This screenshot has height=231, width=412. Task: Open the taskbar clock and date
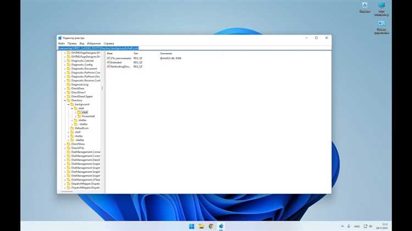(x=382, y=226)
